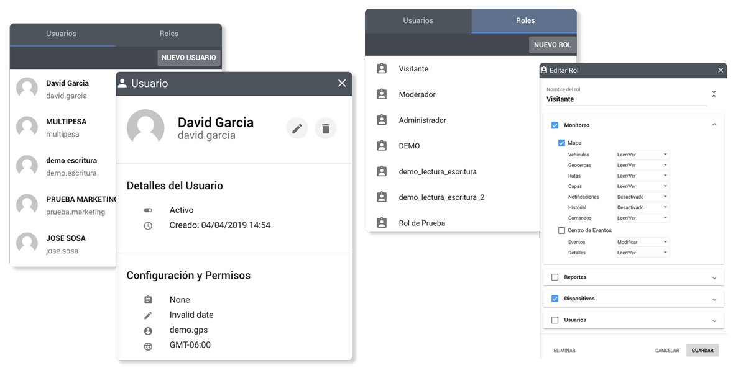Select the MULTIPESA user avatar
This screenshot has height=373, width=746.
(27, 127)
